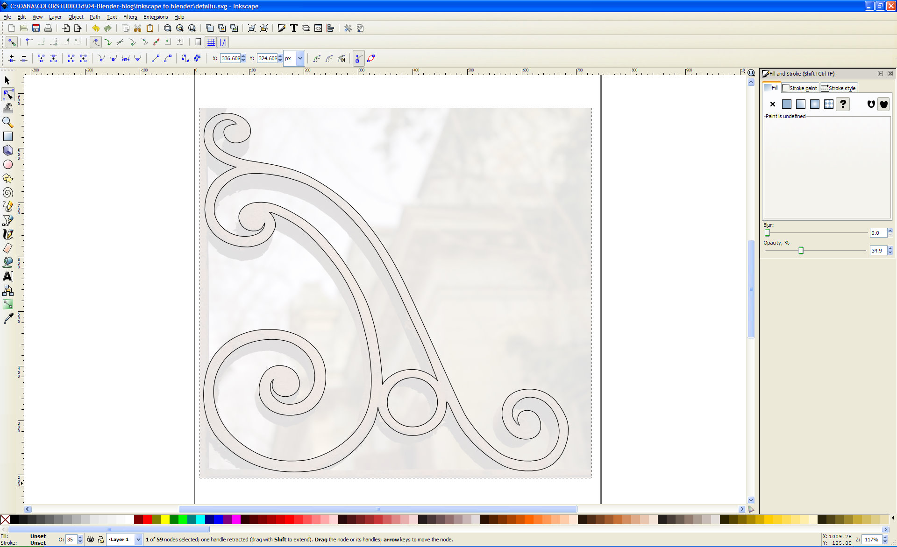Screen dimensions: 897x547
Task: Increase the X coordinate stepper
Action: pos(243,56)
